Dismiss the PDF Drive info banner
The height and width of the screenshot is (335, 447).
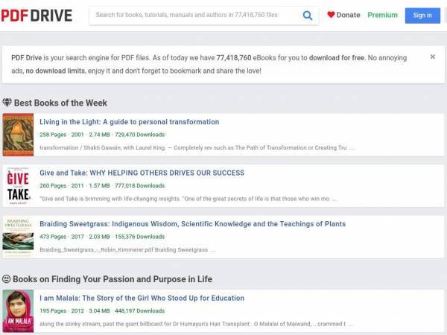pyautogui.click(x=432, y=57)
